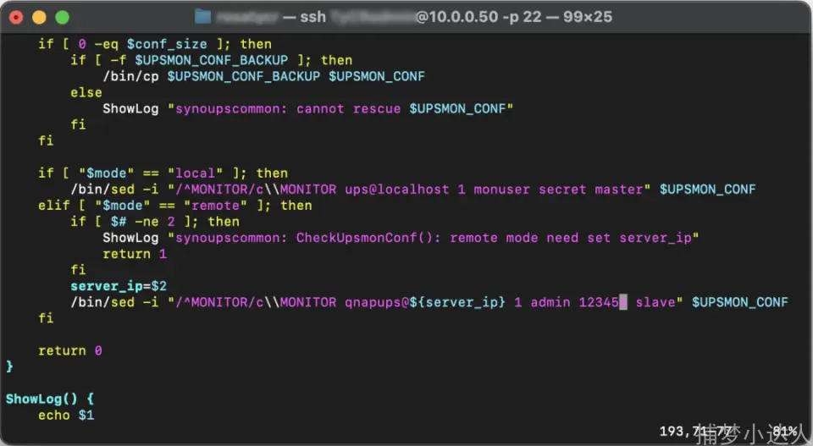
Task: Minimize the terminal window with yellow button
Action: [39, 17]
